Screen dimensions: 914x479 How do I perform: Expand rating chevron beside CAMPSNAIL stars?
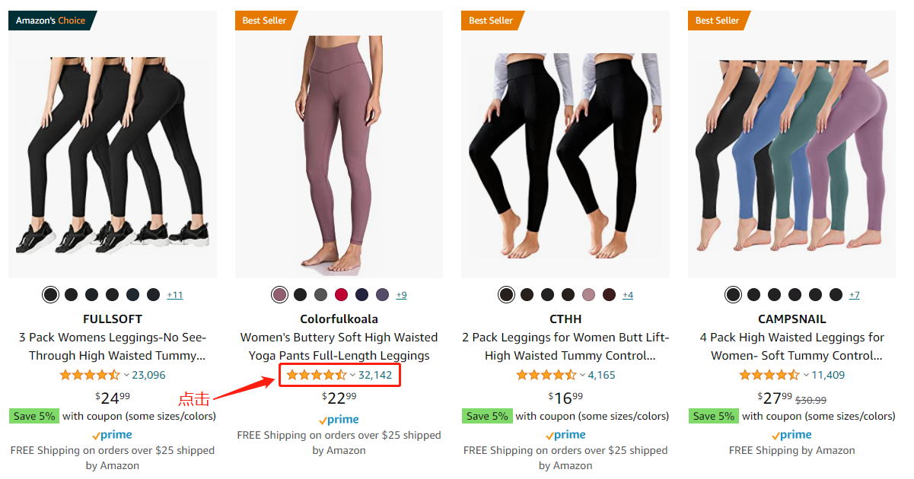(x=805, y=375)
